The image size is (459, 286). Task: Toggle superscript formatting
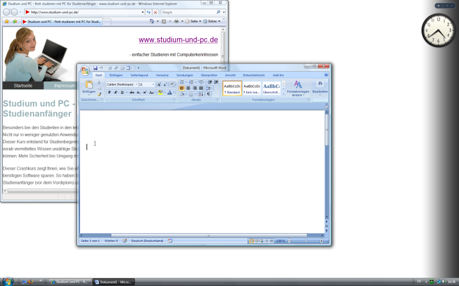[145, 92]
